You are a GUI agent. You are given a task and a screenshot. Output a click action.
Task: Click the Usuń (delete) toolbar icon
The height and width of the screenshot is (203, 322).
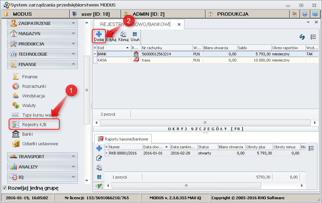(x=135, y=36)
